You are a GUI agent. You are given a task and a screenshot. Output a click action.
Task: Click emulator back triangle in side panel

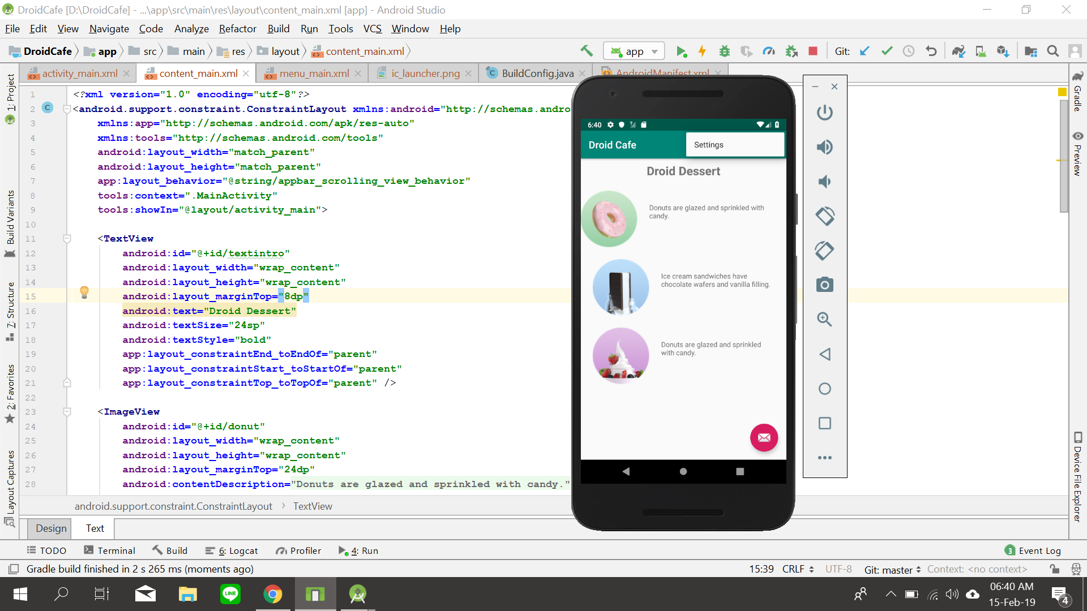click(825, 354)
